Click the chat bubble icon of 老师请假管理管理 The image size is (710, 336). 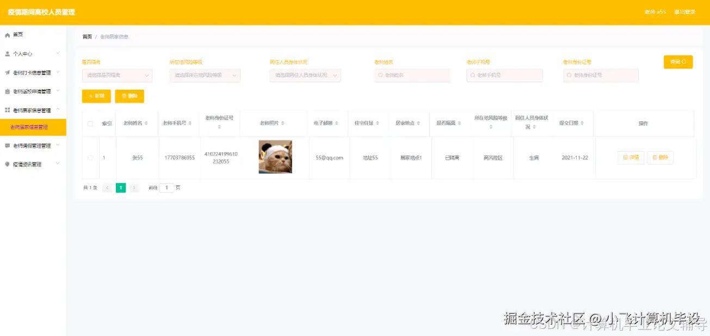tap(7, 146)
